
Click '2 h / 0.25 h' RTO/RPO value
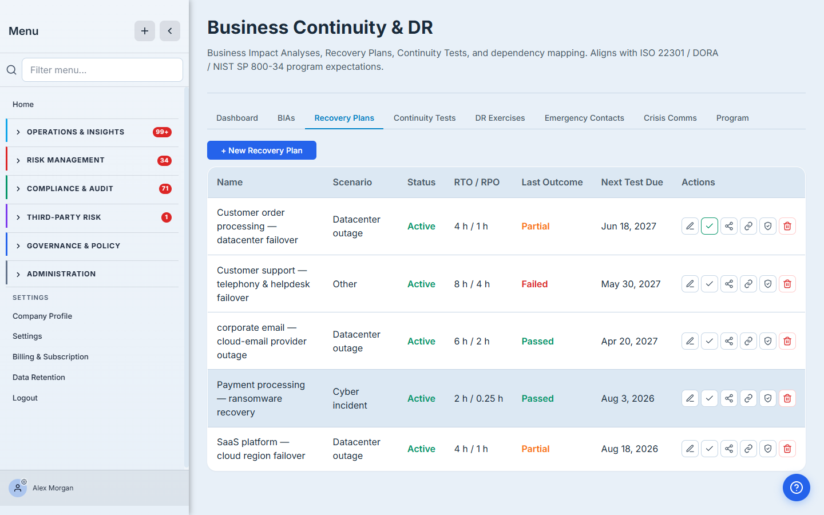(x=478, y=398)
